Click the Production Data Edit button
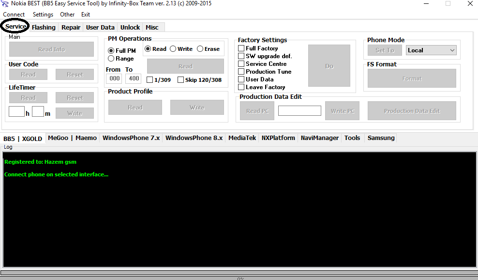This screenshot has height=280, width=478. click(x=412, y=111)
